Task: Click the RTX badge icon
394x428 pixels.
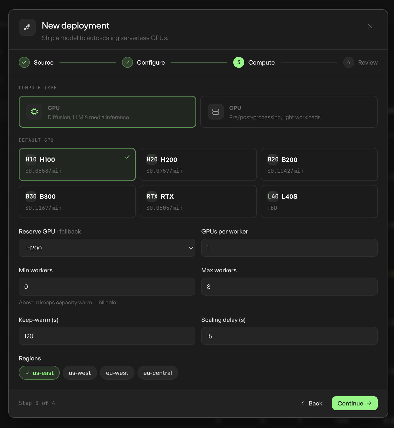Action: pyautogui.click(x=152, y=196)
